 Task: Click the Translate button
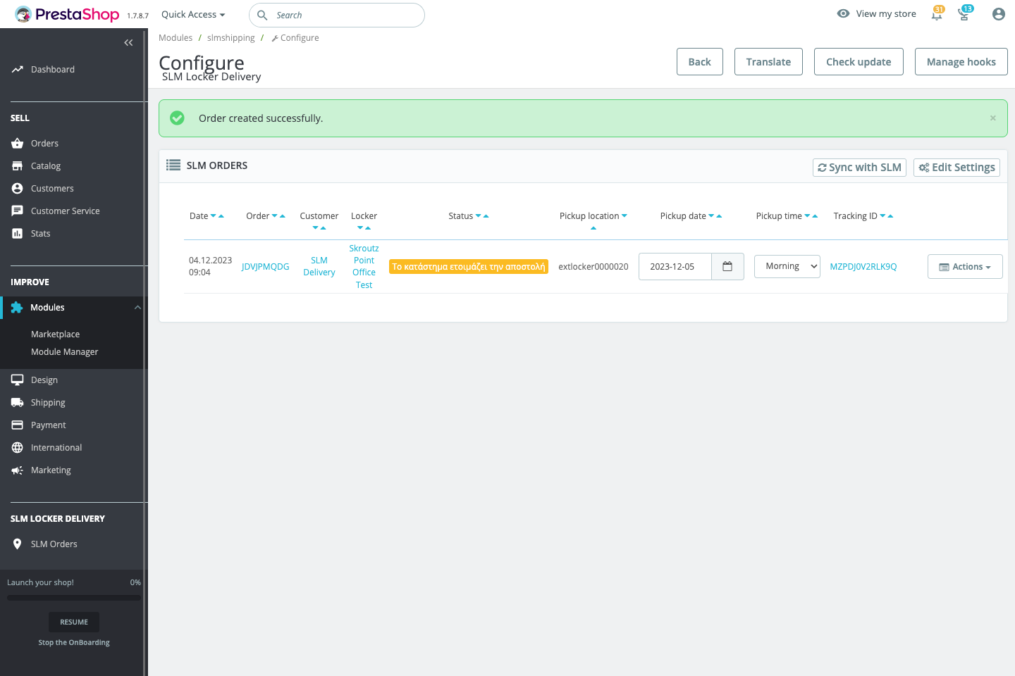(x=768, y=61)
